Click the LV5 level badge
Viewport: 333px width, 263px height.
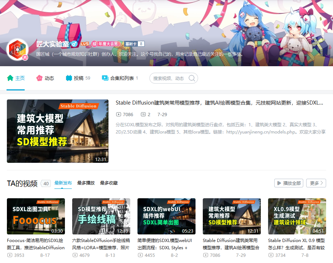pyautogui.click(x=85, y=44)
